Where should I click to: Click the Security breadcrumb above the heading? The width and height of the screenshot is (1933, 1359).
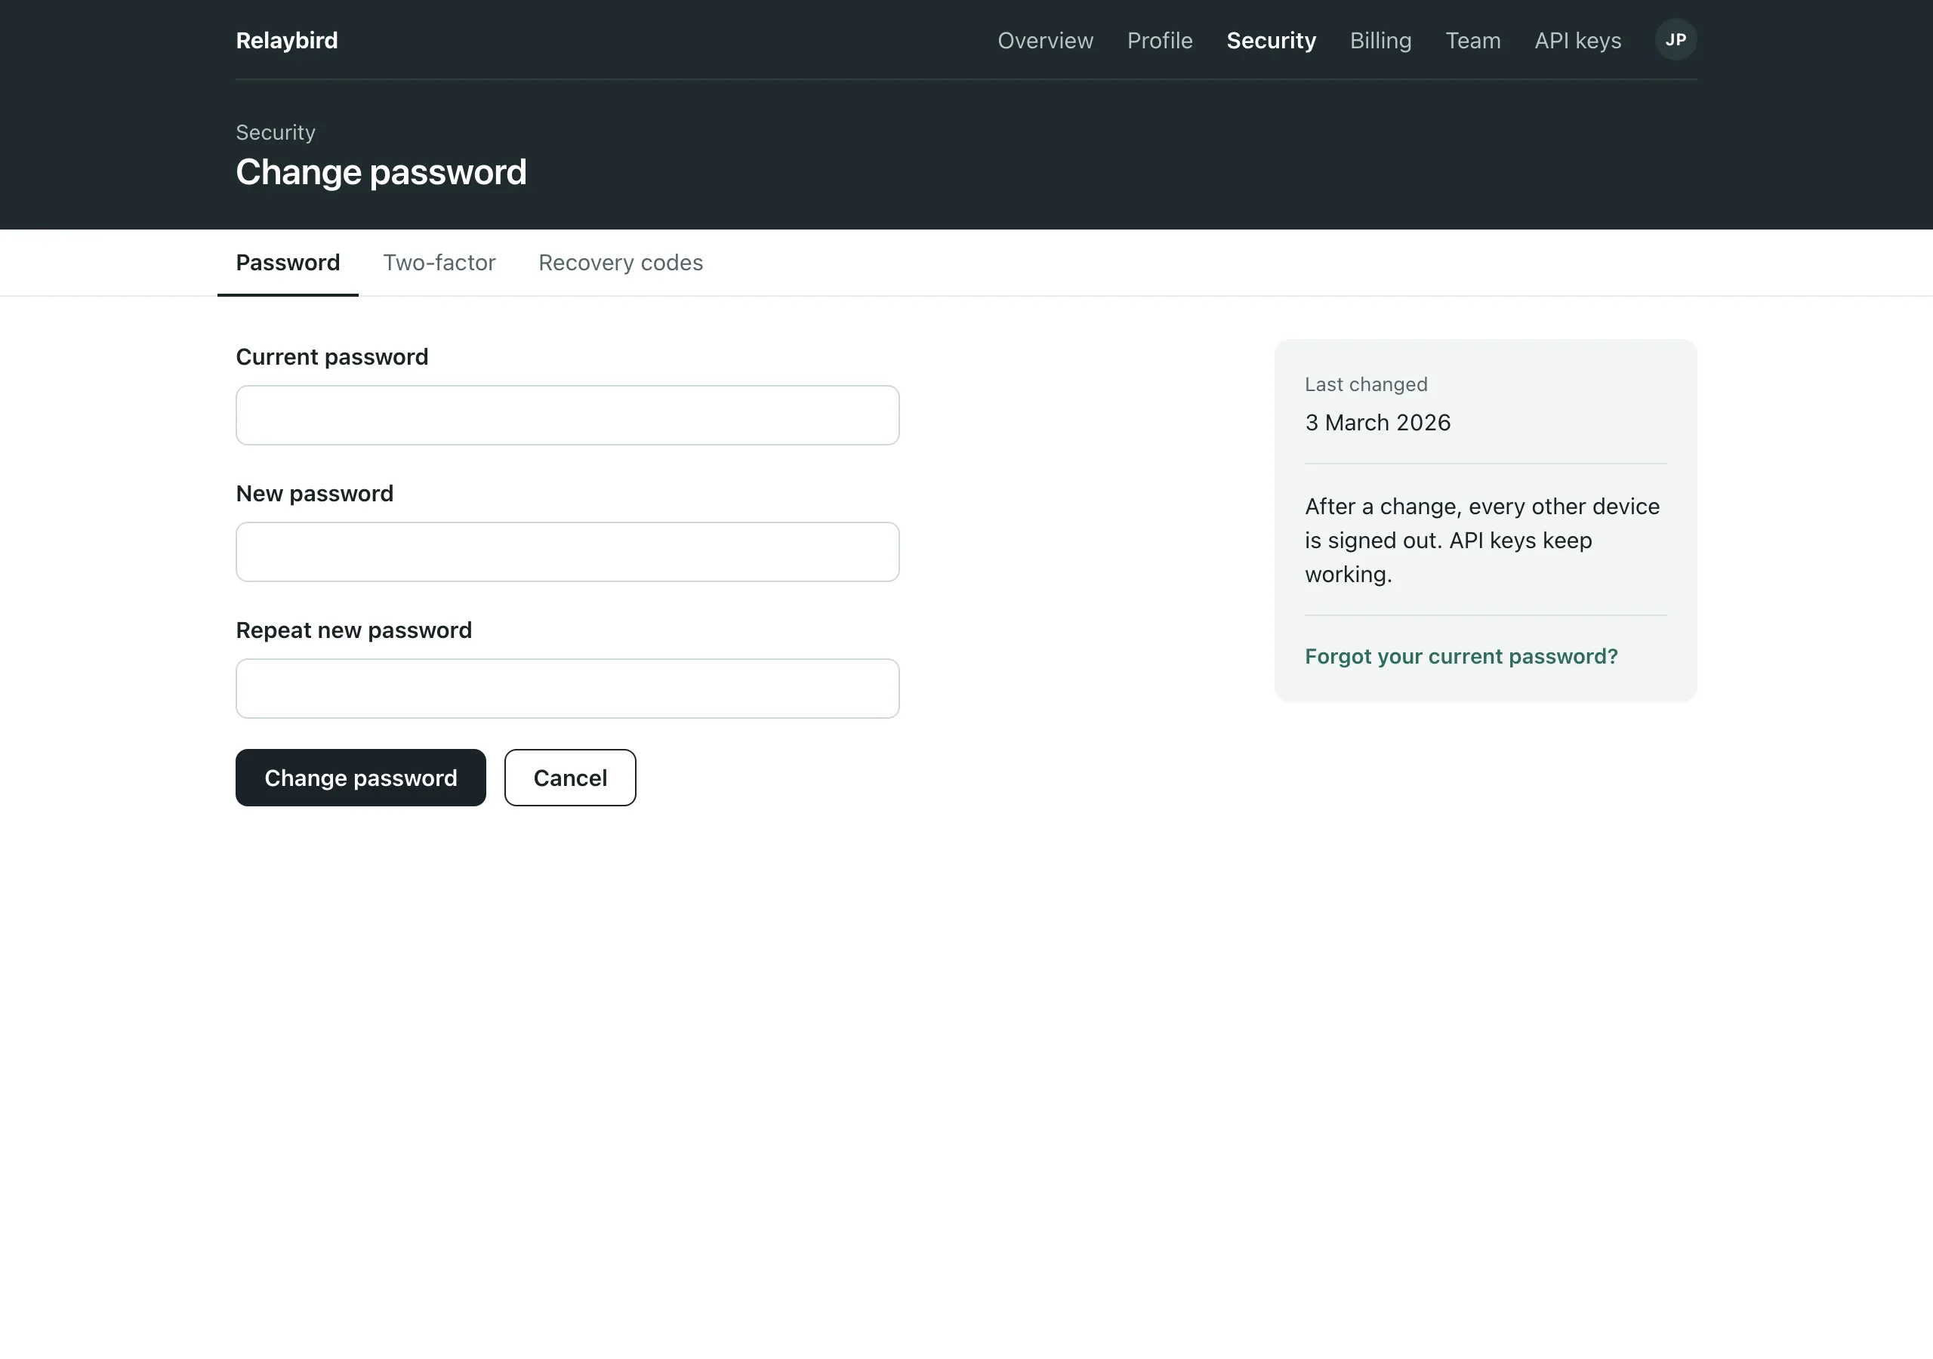coord(276,132)
